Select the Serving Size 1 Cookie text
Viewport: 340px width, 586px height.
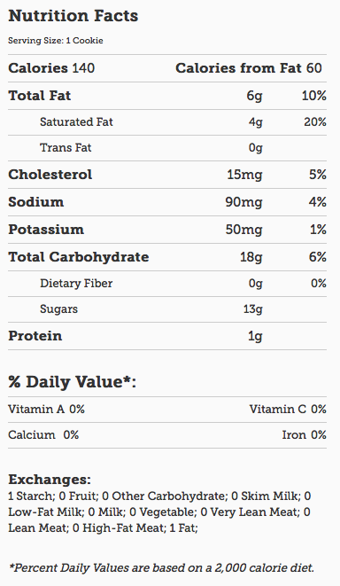click(x=56, y=41)
